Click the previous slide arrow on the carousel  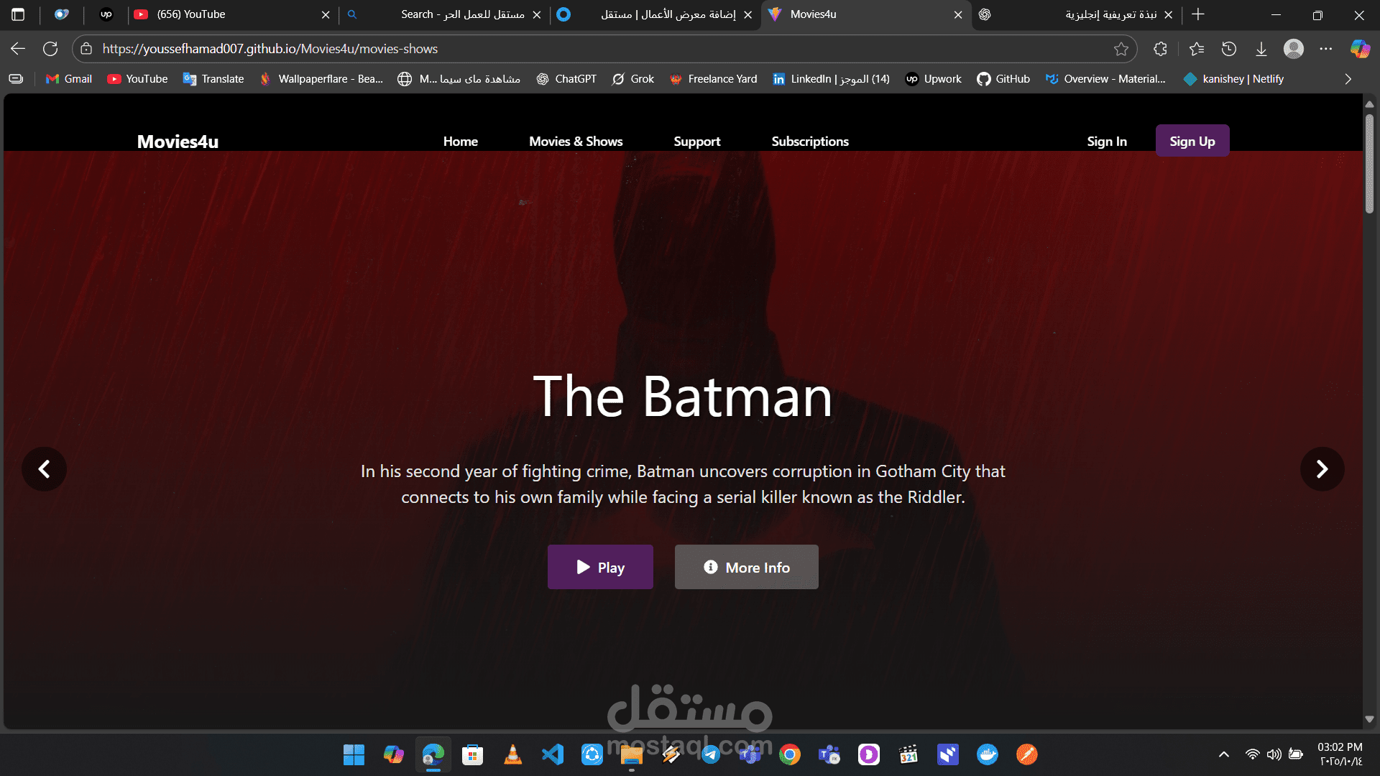[44, 469]
